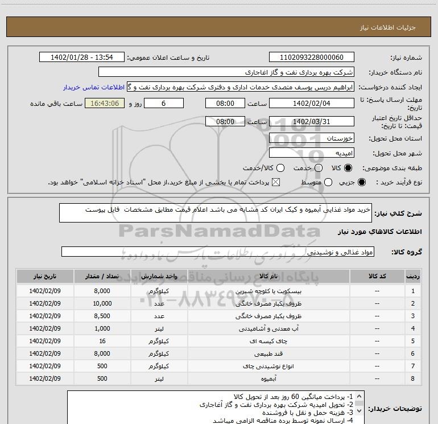Select row بیسکویت یا کلوچه شیرین

219,291
